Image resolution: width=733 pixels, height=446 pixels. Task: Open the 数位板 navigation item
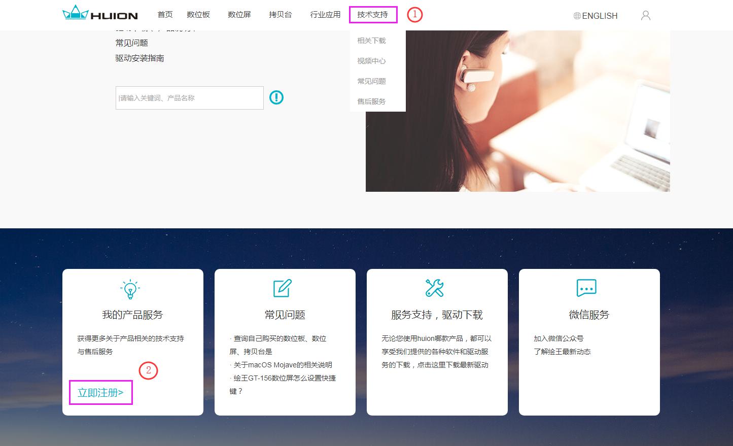198,15
